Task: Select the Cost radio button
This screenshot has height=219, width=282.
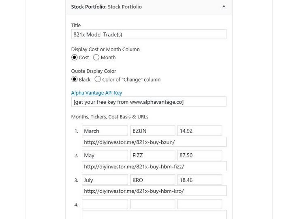Action: [75, 58]
